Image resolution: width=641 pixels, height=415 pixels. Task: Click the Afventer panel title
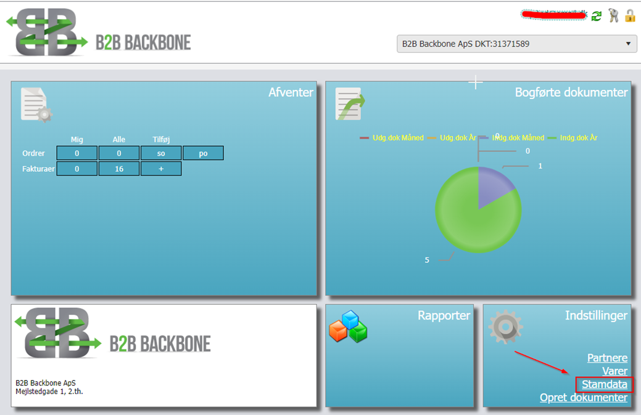(291, 92)
